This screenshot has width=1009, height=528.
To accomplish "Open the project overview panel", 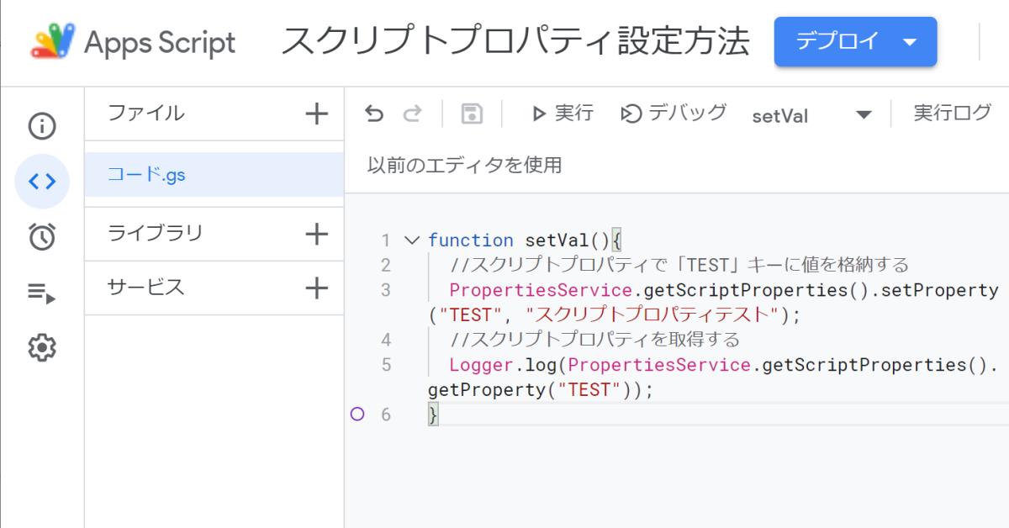I will pyautogui.click(x=42, y=125).
